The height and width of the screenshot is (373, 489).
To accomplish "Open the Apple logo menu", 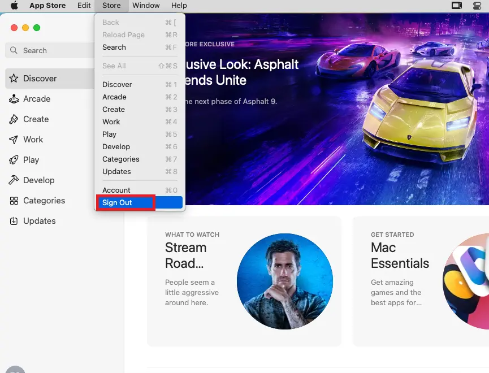I will pos(14,5).
